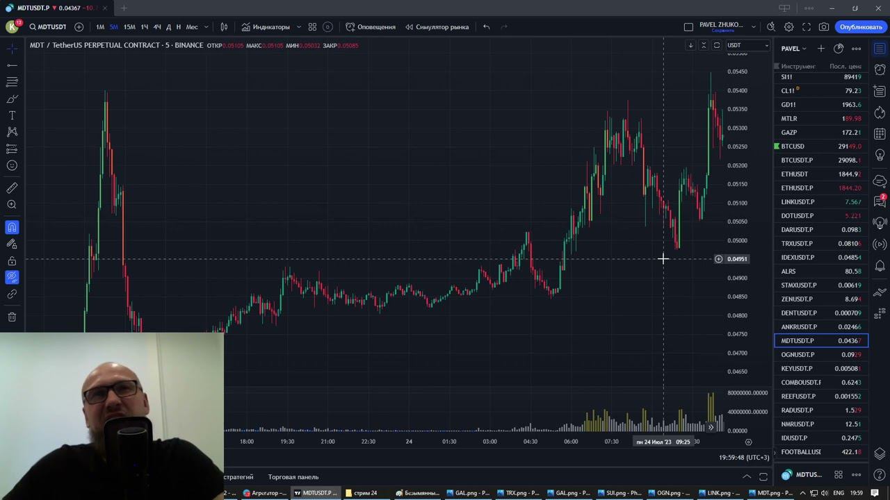Open the ideas lightbulb panel

[x=880, y=155]
